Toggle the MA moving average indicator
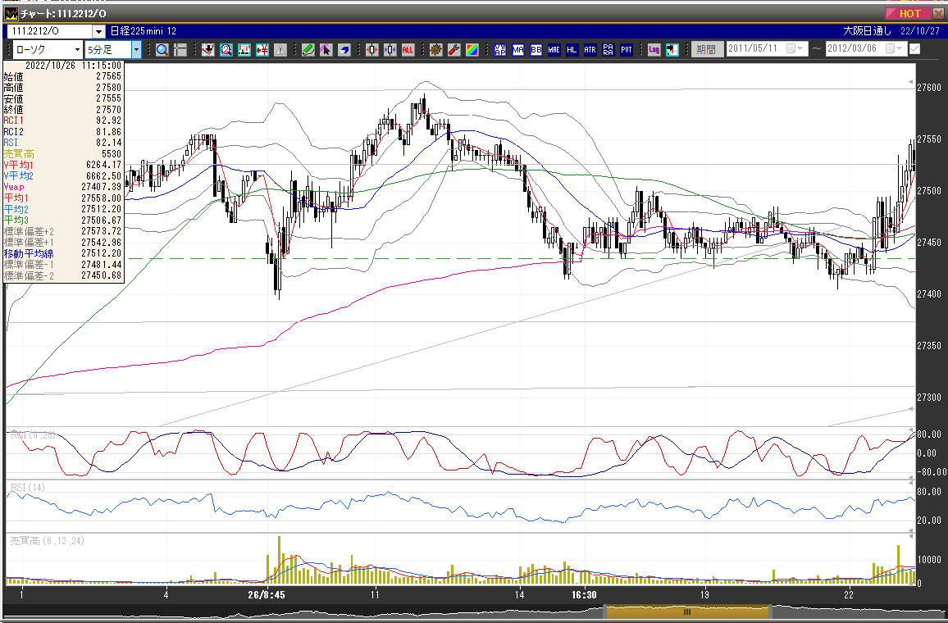Screen dimensions: 948x623 (x=518, y=49)
